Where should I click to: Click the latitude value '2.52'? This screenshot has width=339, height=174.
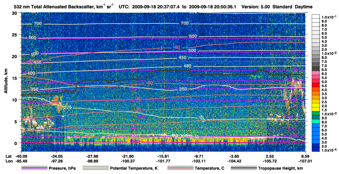click(270, 156)
